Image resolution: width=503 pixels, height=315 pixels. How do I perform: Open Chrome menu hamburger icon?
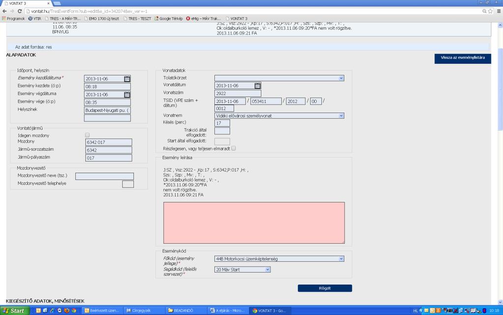[x=499, y=11]
